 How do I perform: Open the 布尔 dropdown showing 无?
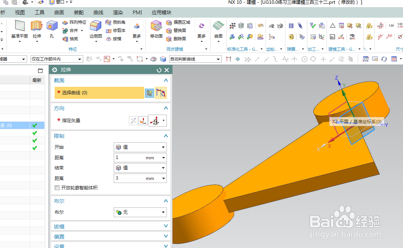pos(140,212)
